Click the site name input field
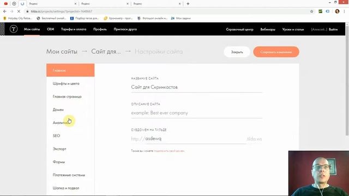 pyautogui.click(x=196, y=87)
